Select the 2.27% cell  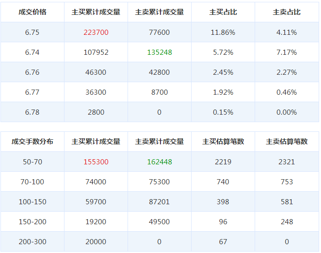click(x=287, y=72)
